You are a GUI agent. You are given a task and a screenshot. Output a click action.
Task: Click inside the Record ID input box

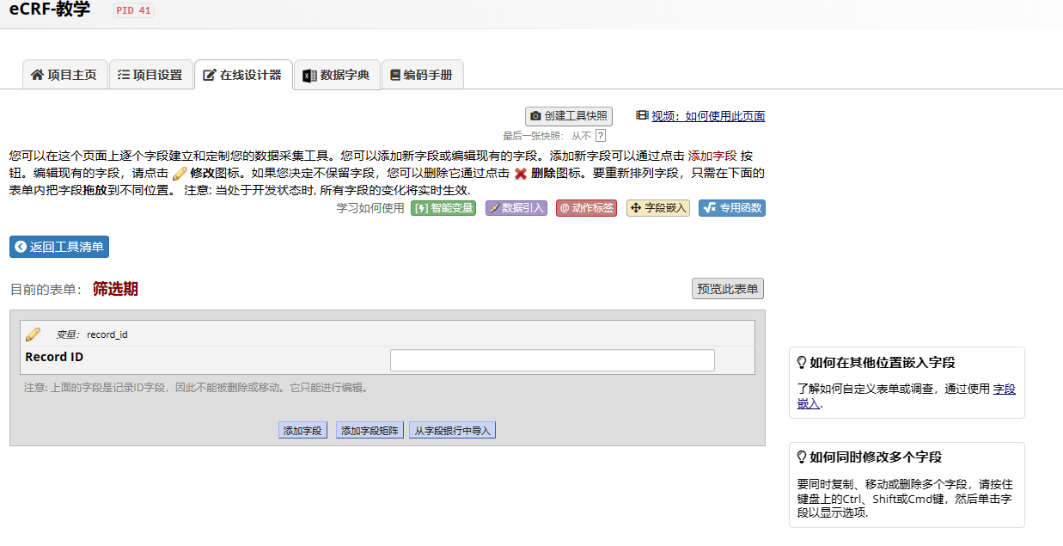point(552,359)
